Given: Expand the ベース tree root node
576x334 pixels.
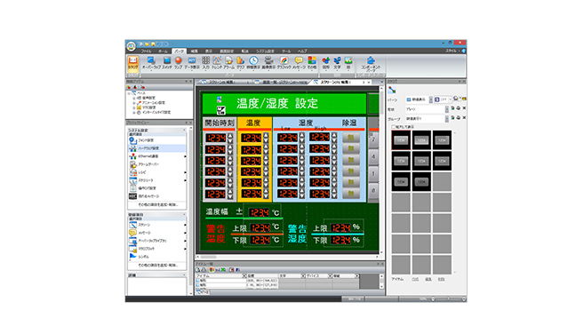Looking at the screenshot, I should point(130,93).
